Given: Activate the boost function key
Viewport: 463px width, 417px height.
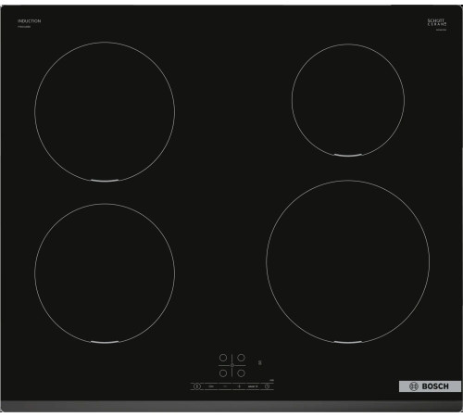Looking at the screenshot, I should point(253,386).
